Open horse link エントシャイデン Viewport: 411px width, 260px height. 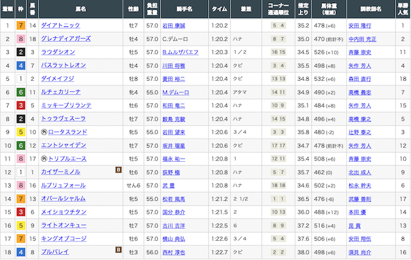[64, 146]
